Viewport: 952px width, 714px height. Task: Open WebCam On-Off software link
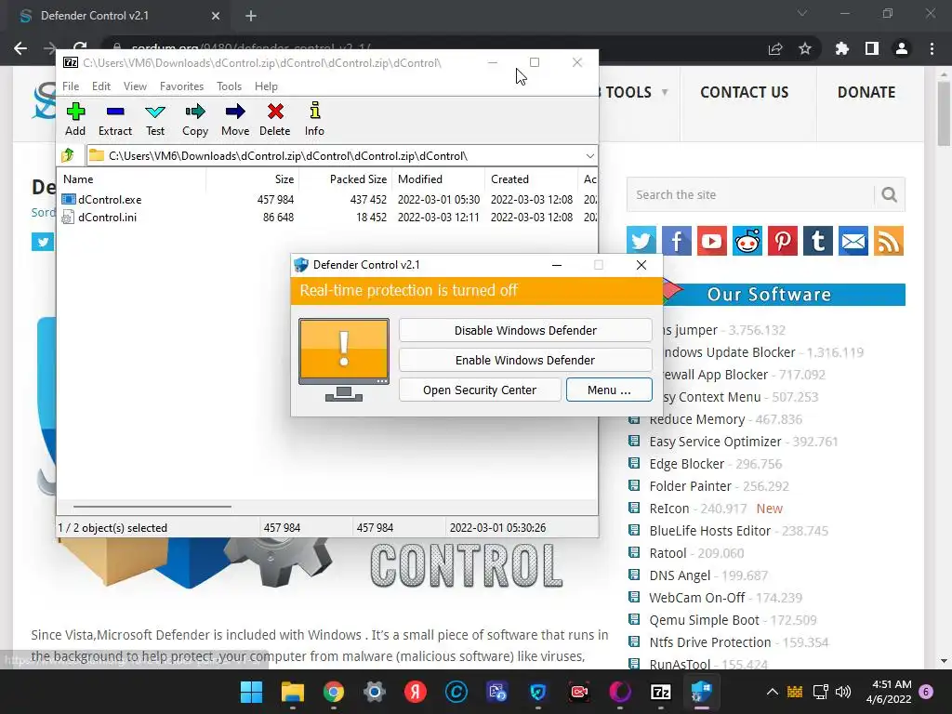[x=697, y=598]
